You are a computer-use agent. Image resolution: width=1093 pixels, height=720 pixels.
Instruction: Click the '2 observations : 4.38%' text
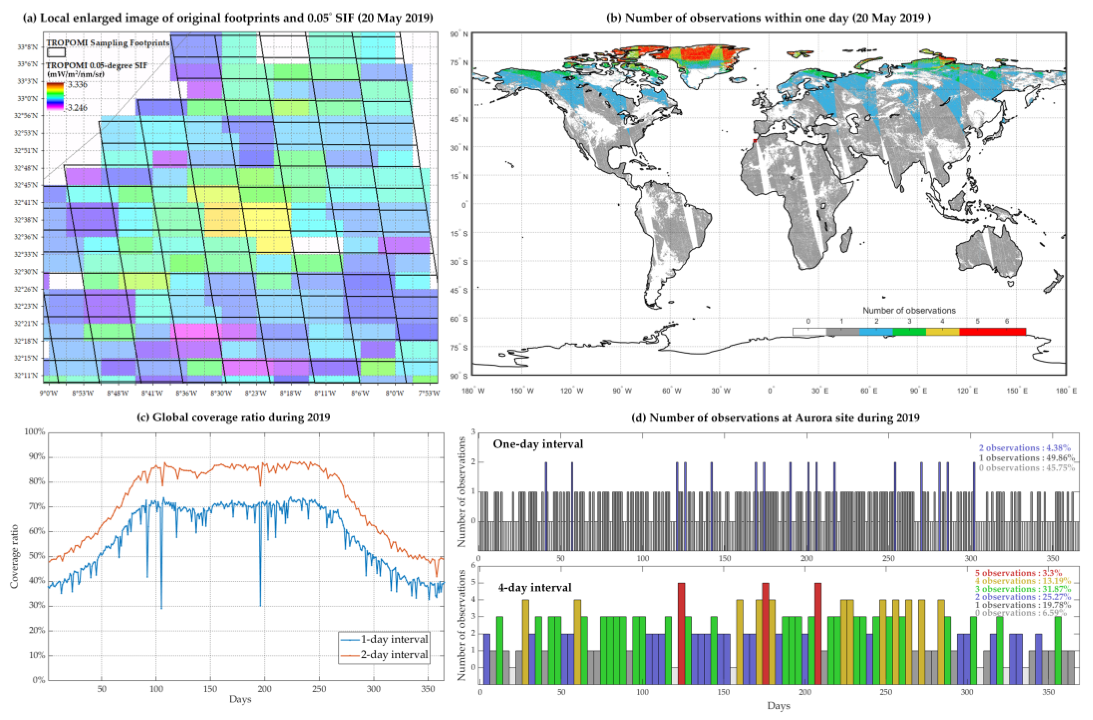1024,448
